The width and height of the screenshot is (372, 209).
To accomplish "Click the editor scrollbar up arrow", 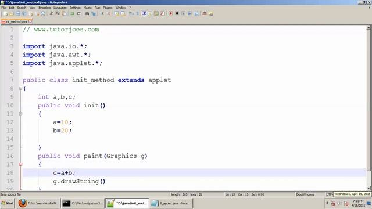I will 369,28.
